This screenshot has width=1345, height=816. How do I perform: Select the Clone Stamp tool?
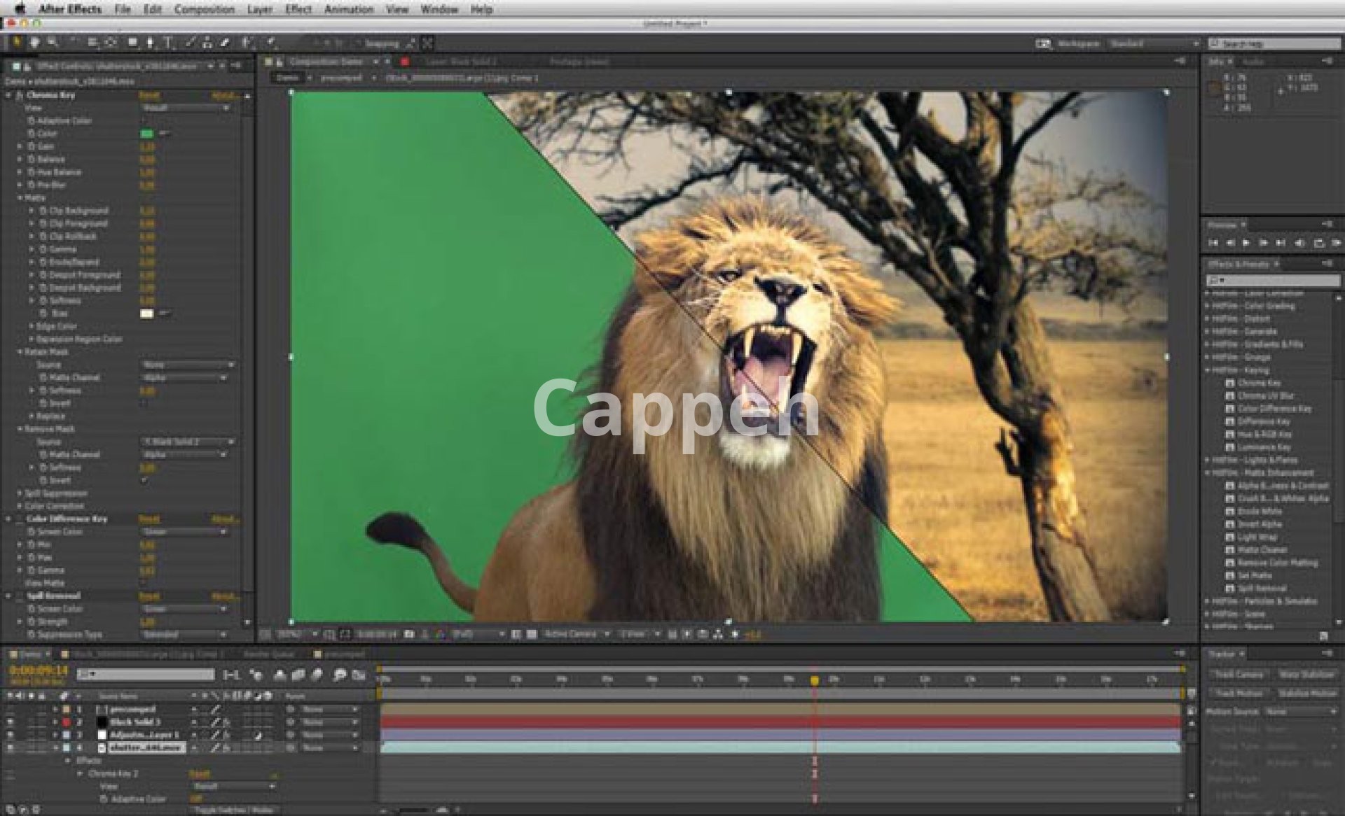[207, 43]
